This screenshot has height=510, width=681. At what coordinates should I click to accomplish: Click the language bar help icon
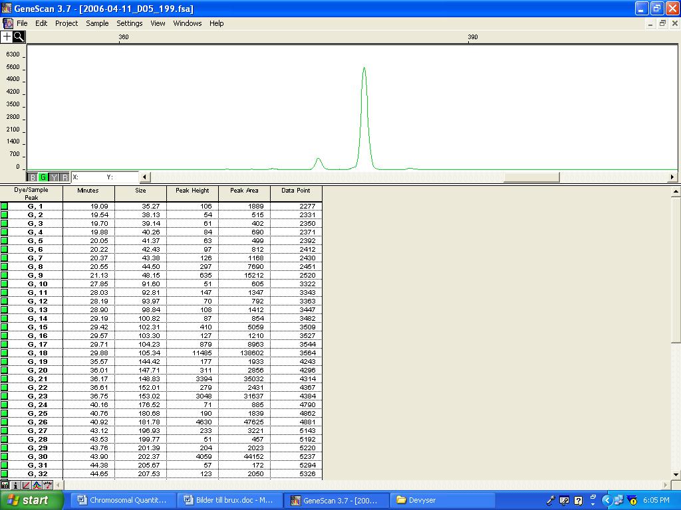coord(579,501)
